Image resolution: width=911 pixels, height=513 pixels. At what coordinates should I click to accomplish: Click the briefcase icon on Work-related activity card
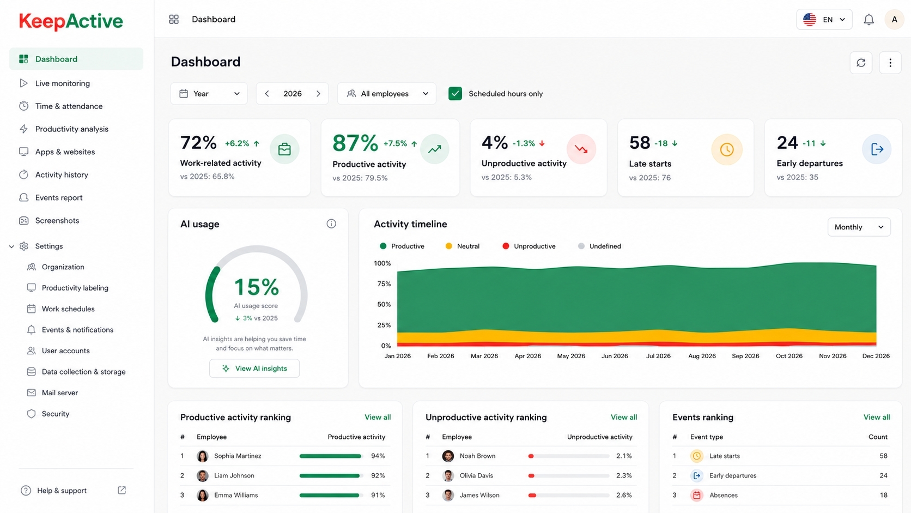coord(284,149)
